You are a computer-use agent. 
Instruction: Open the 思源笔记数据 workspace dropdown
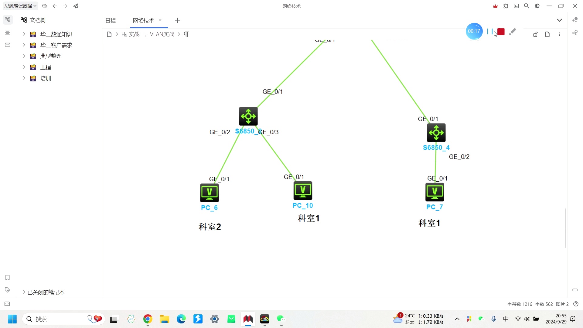[x=20, y=6]
